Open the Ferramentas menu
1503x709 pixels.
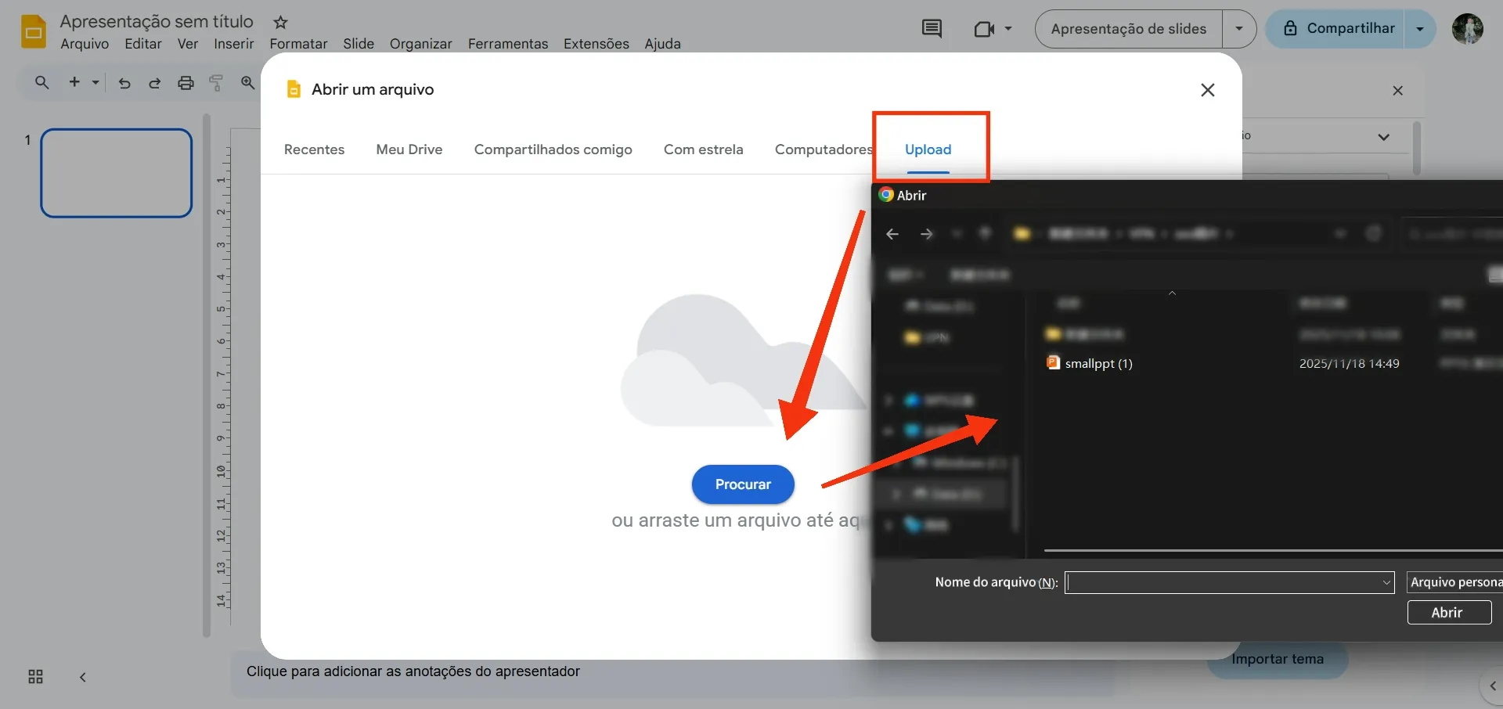(x=507, y=44)
